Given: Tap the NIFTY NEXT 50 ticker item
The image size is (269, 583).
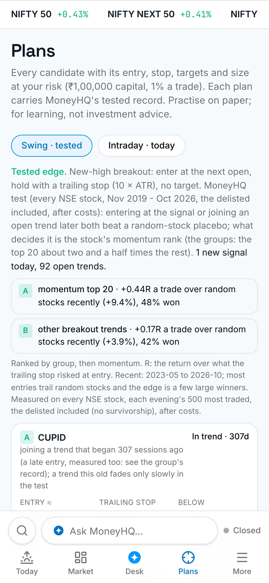Looking at the screenshot, I should 159,14.
